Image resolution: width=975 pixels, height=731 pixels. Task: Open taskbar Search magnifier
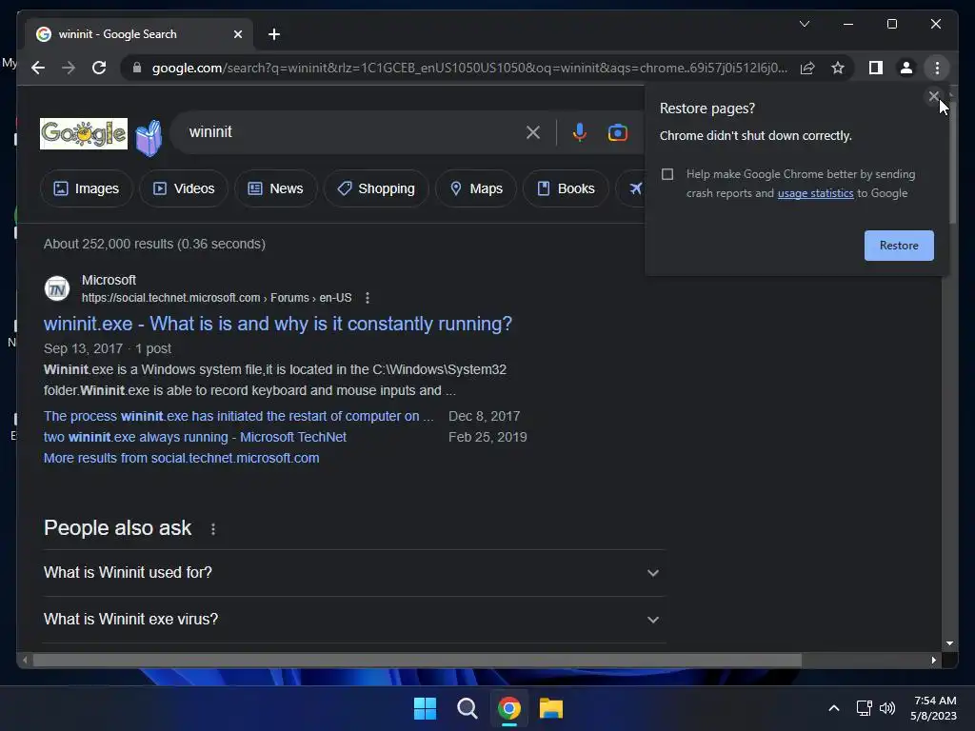[467, 708]
